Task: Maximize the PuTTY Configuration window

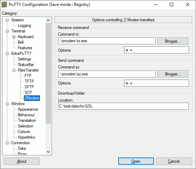Action: (x=171, y=5)
